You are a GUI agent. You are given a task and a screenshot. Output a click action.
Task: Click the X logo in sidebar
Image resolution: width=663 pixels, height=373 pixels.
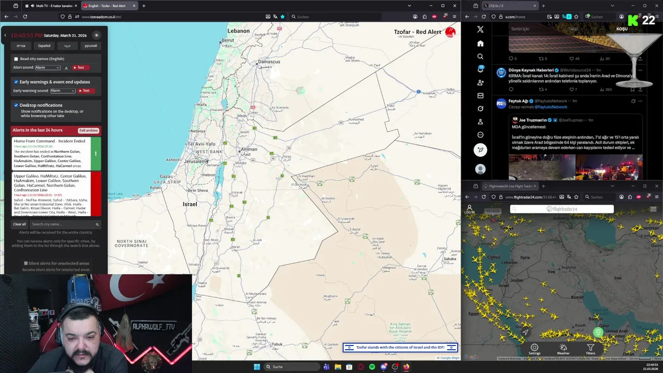480,30
